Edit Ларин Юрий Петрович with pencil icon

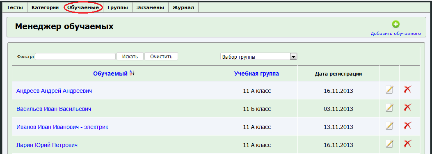pos(389,144)
